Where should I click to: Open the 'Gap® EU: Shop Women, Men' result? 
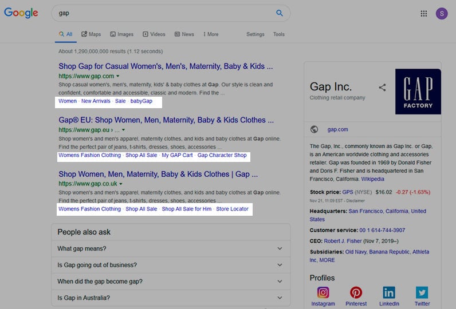(x=166, y=120)
